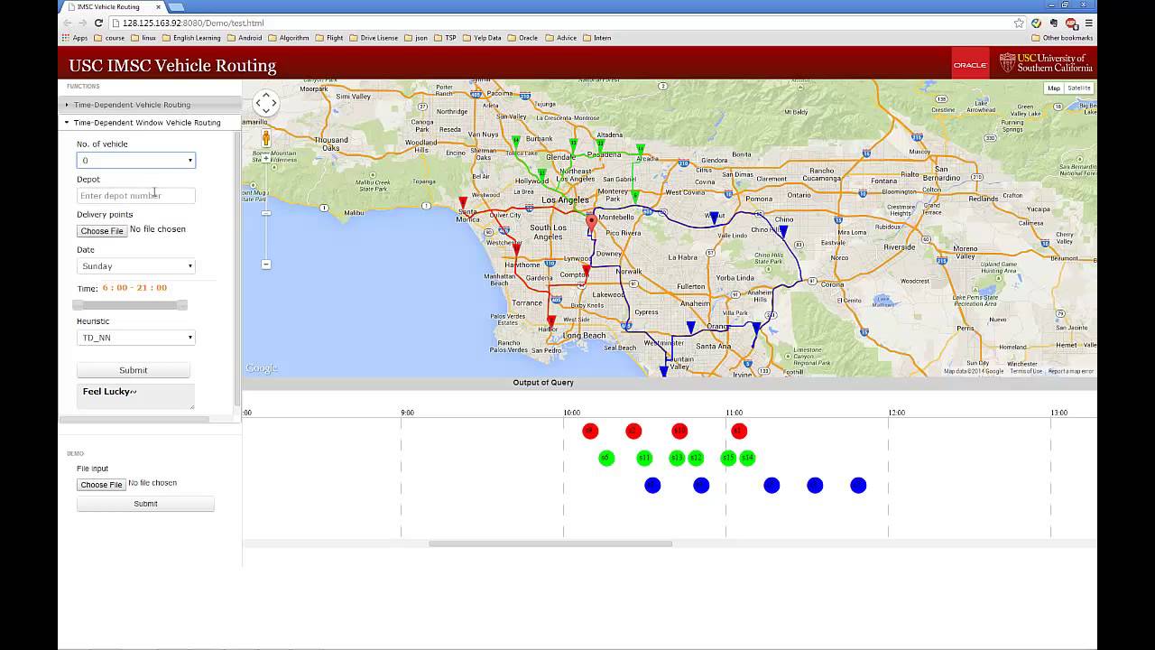
Task: Click the blue marker near Chino
Action: click(783, 232)
